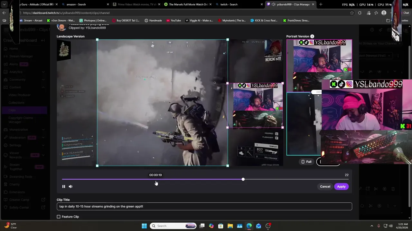Open Creator Camp external link
Image resolution: width=412 pixels, height=231 pixels.
[x=24, y=200]
